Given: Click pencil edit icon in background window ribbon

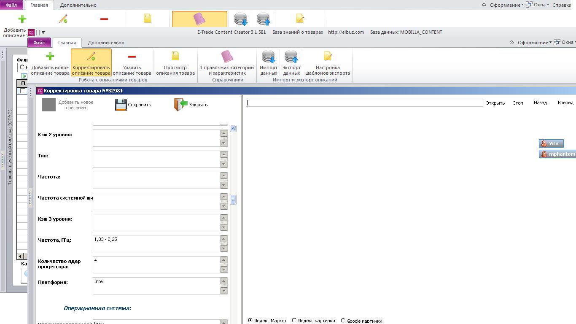Looking at the screenshot, I should 63,19.
